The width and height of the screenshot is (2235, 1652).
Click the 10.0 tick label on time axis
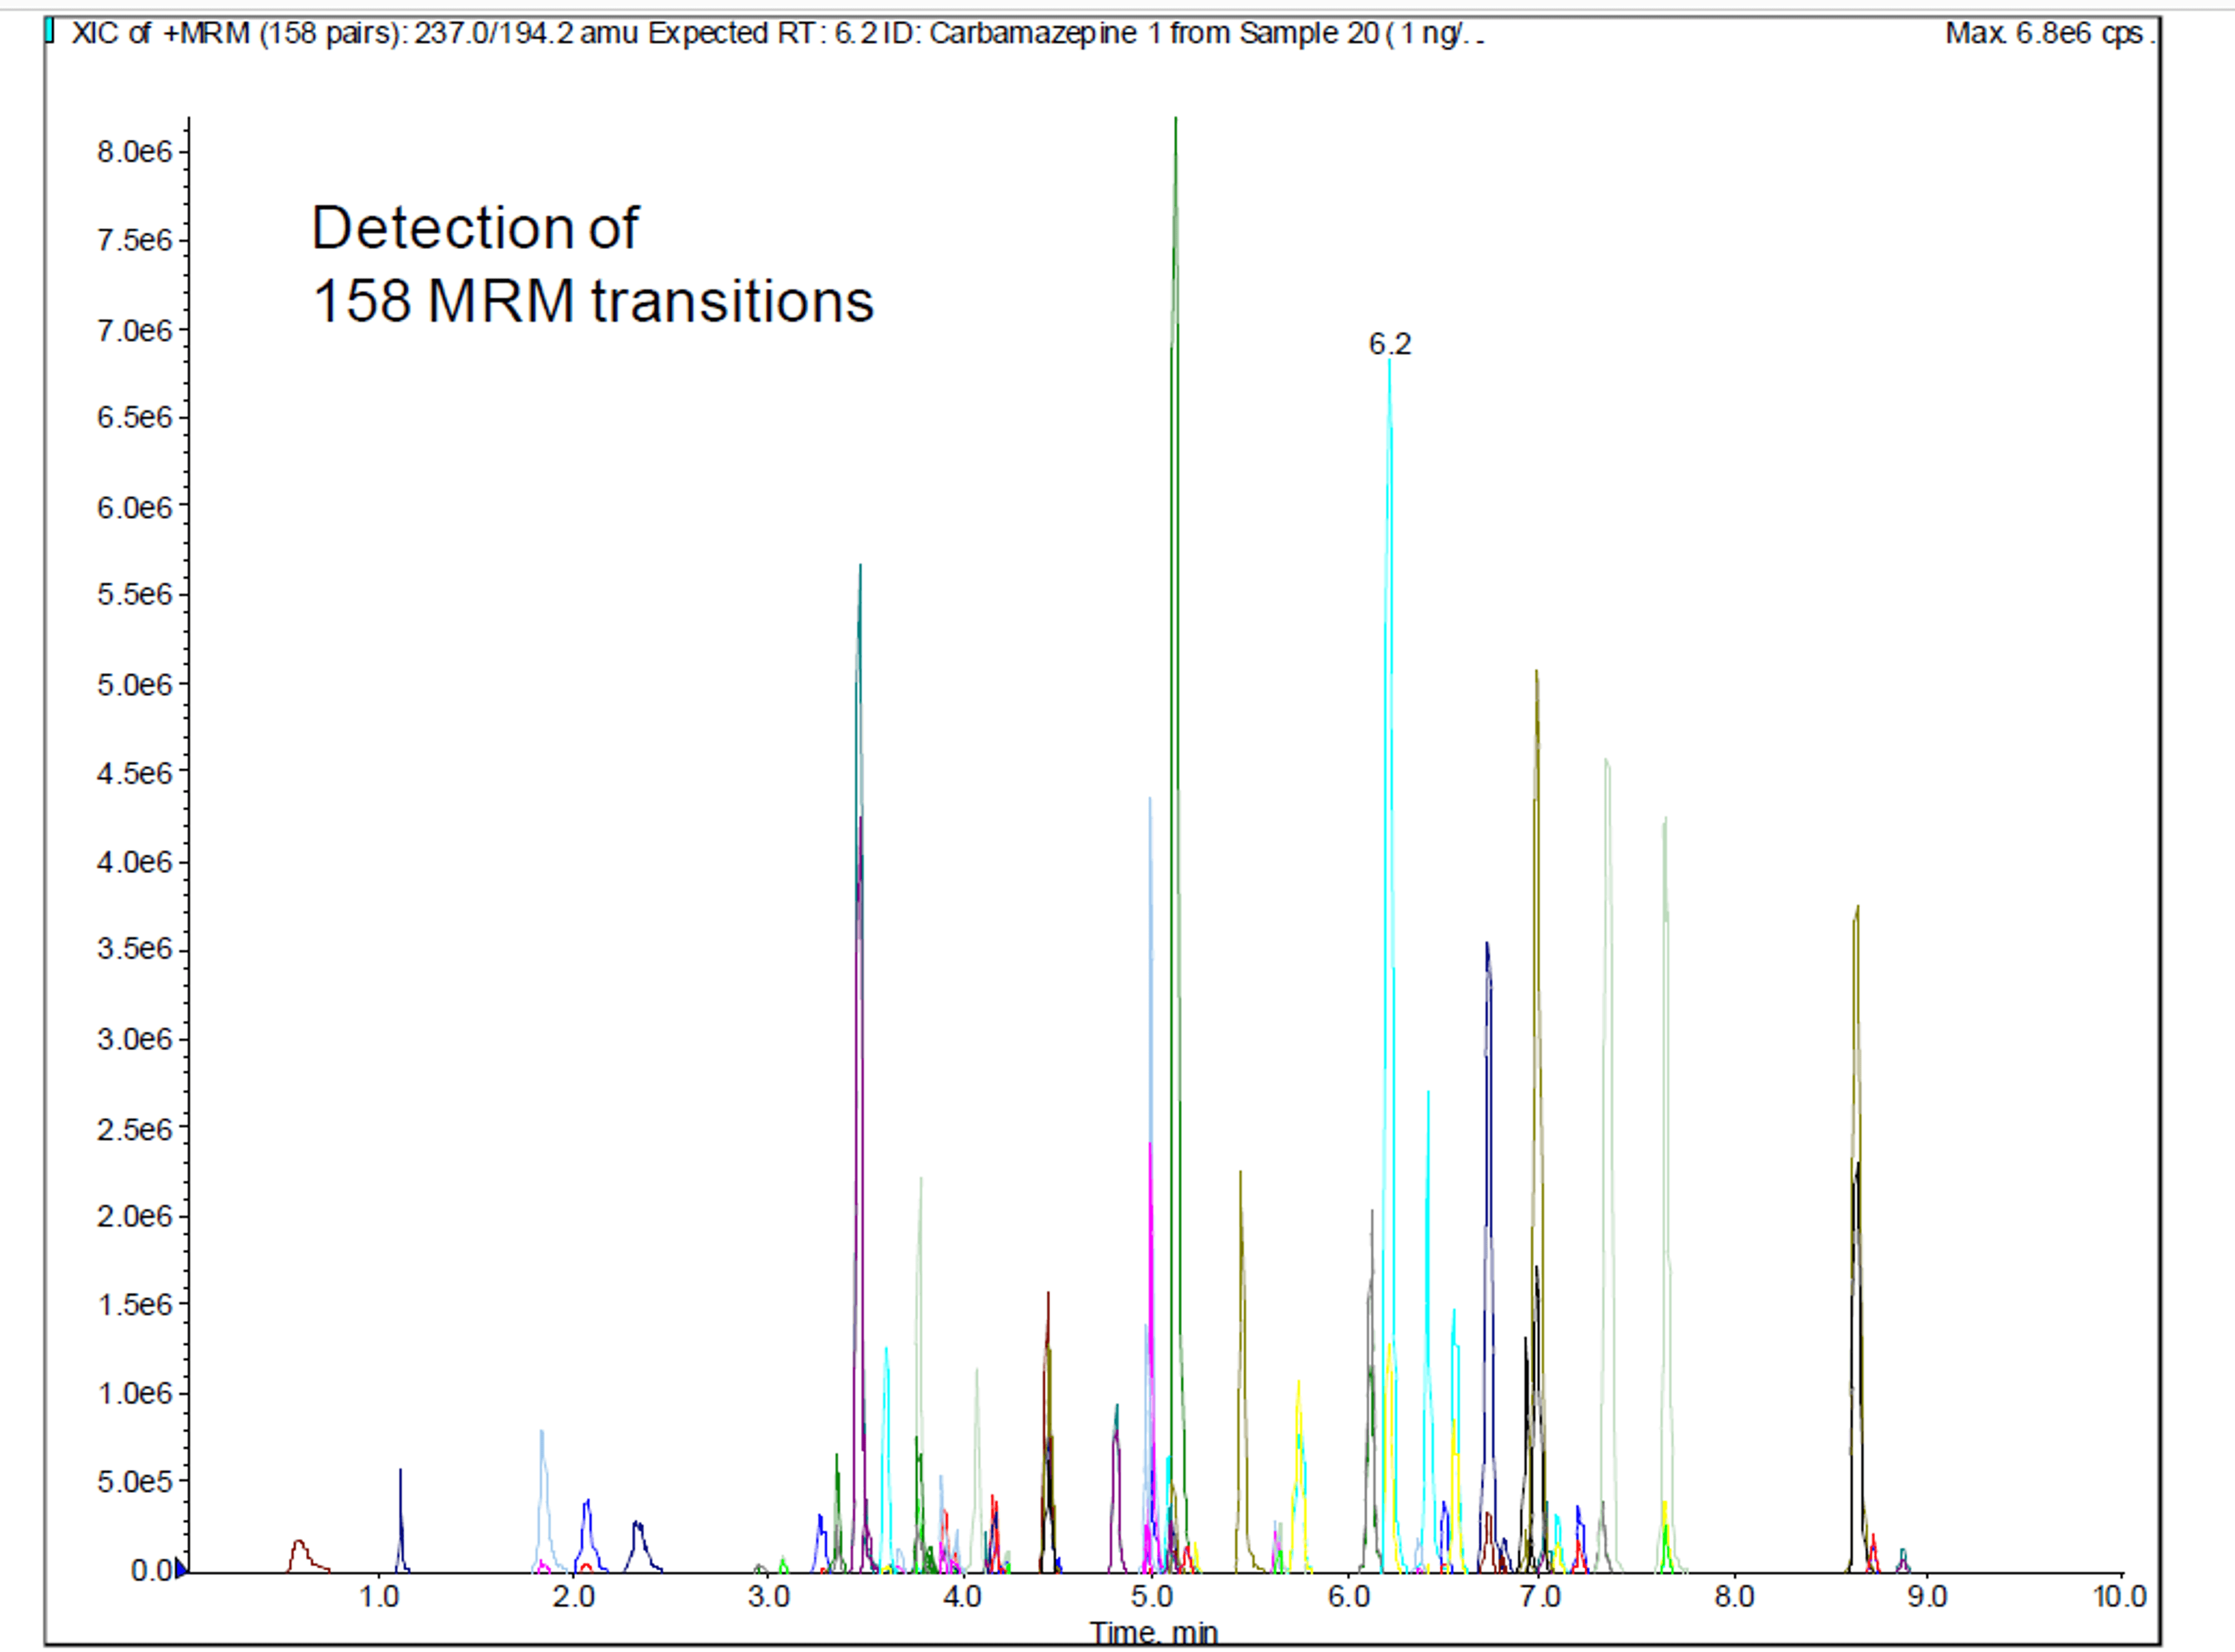2120,1596
